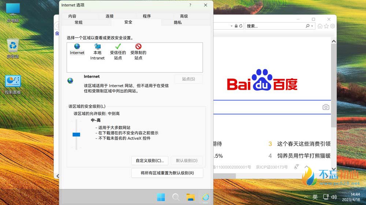366x205 pixels.
Task: Switch to the 高级 tab
Action: tap(184, 16)
